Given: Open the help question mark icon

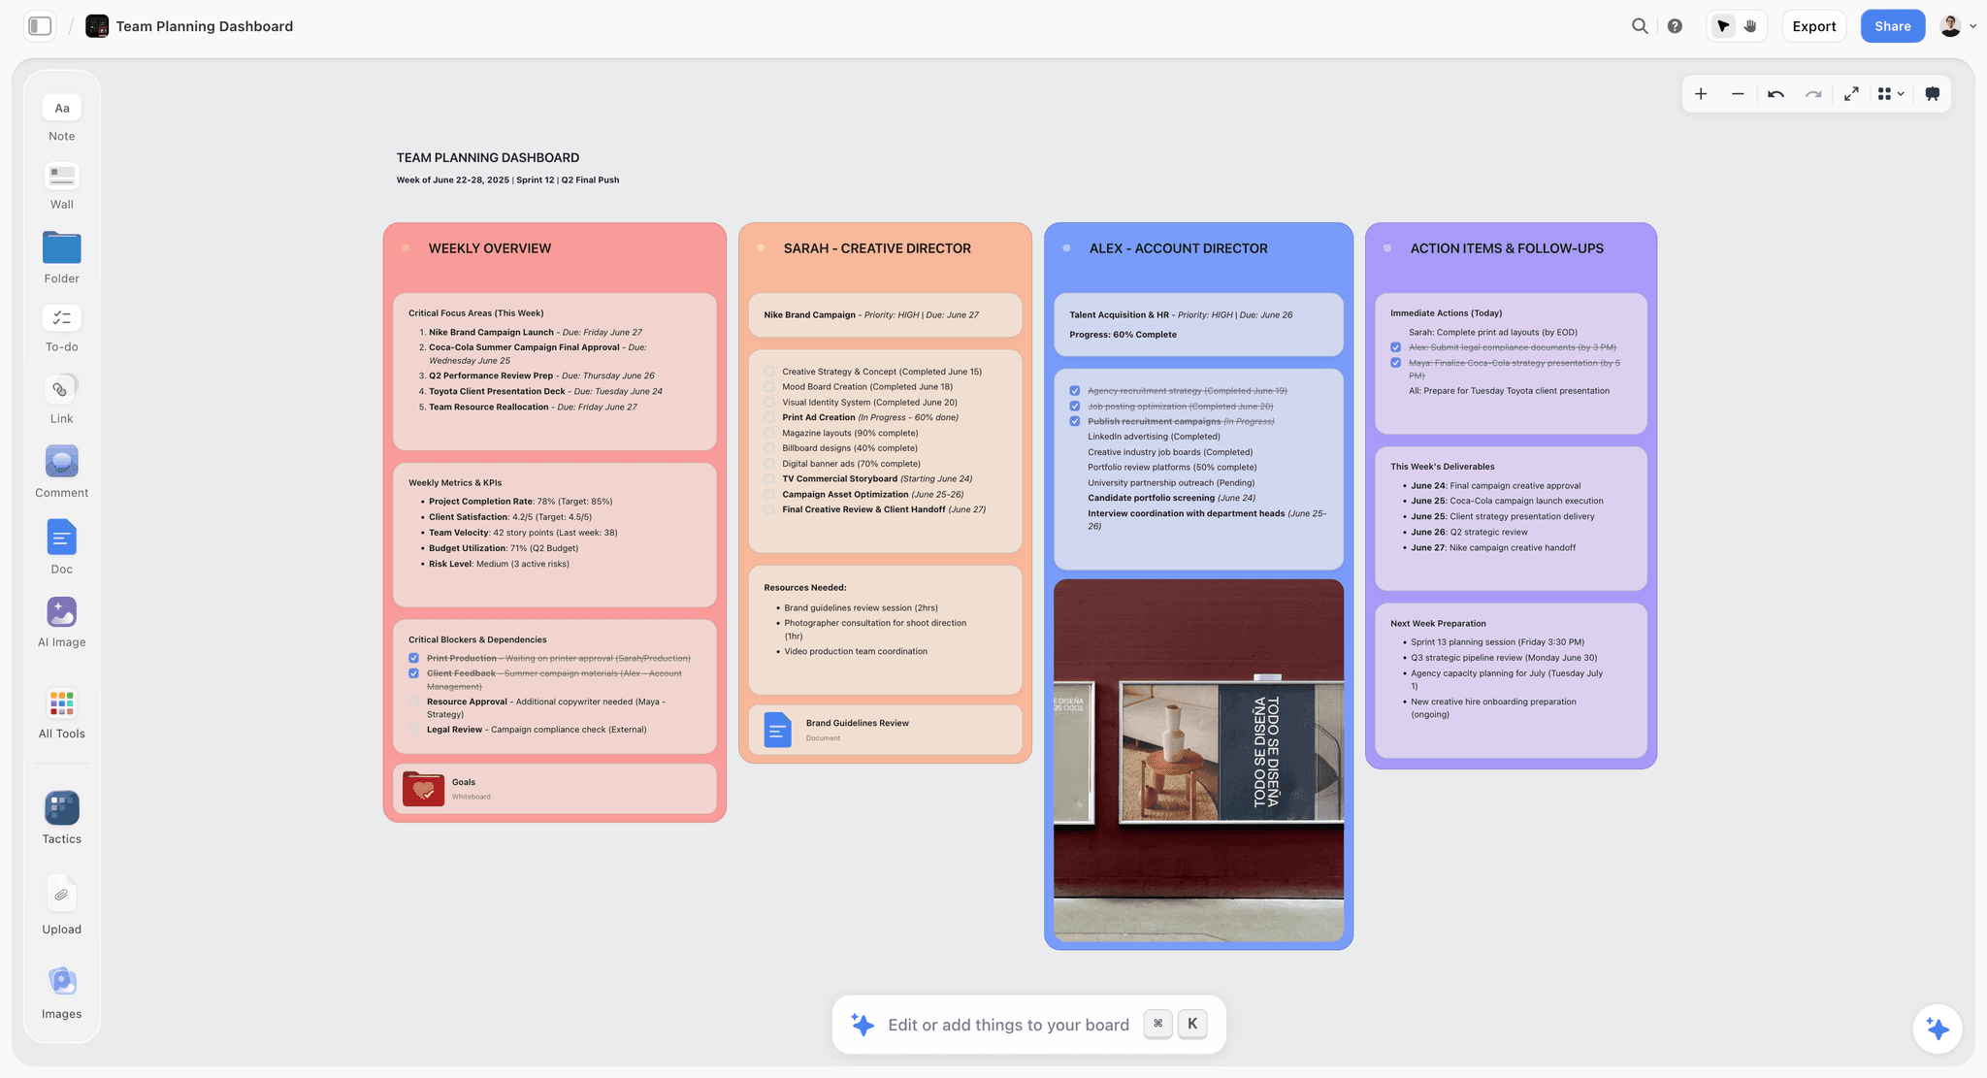Looking at the screenshot, I should point(1675,26).
